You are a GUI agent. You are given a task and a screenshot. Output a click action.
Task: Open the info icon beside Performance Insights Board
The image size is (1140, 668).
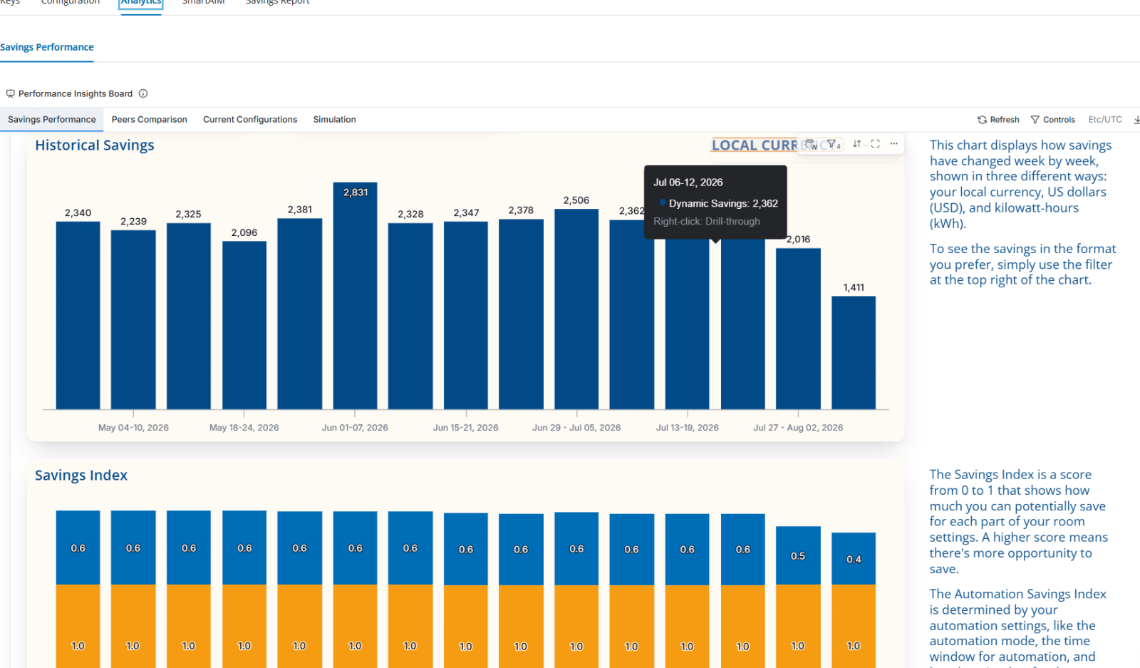pos(143,93)
